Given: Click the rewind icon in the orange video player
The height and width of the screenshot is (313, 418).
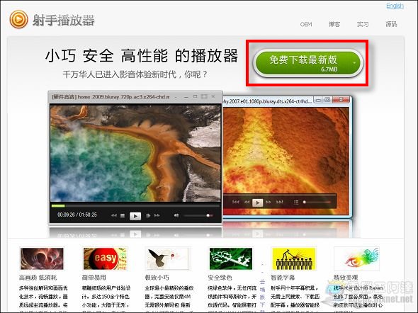Looking at the screenshot, I should 247,203.
